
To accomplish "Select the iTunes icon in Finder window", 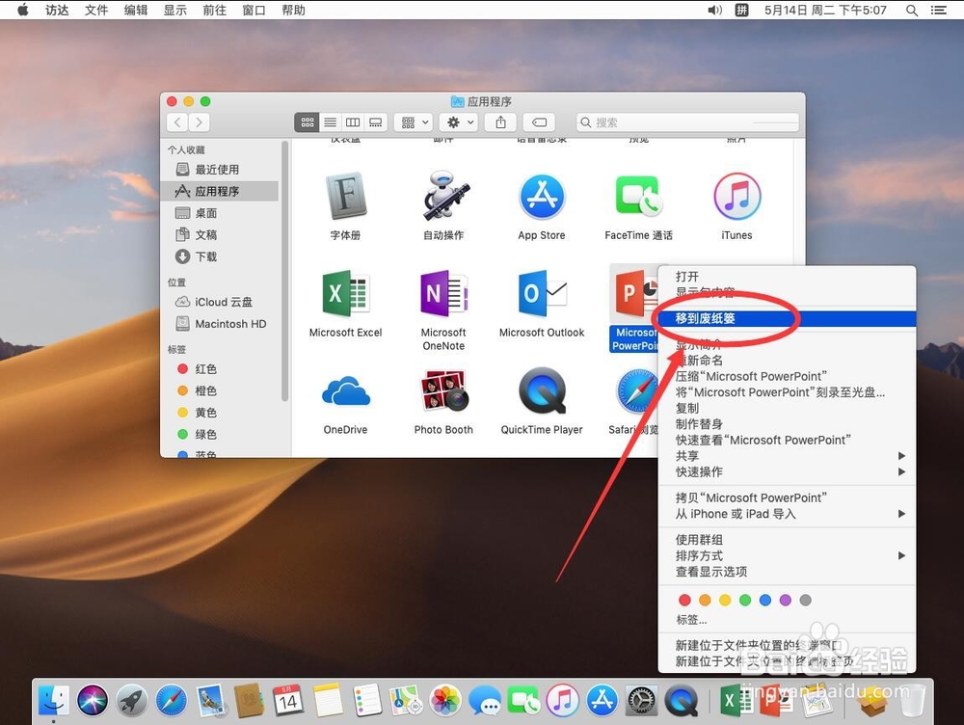I will [737, 197].
